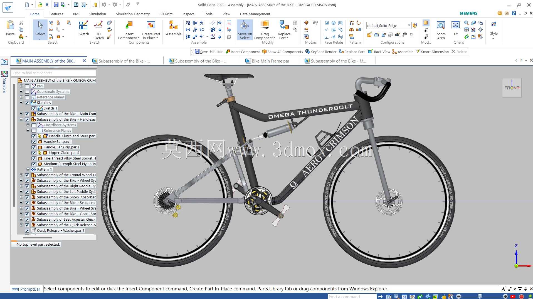Check the top-level Reference Planes box

tap(27, 97)
